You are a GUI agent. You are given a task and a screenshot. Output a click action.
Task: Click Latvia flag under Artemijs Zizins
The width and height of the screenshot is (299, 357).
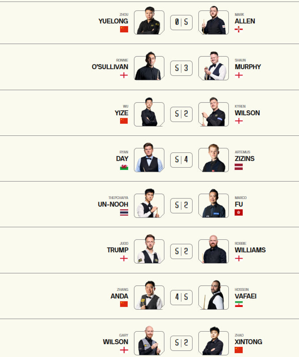pyautogui.click(x=239, y=167)
